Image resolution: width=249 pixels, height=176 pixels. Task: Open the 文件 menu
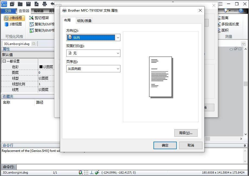point(8,11)
